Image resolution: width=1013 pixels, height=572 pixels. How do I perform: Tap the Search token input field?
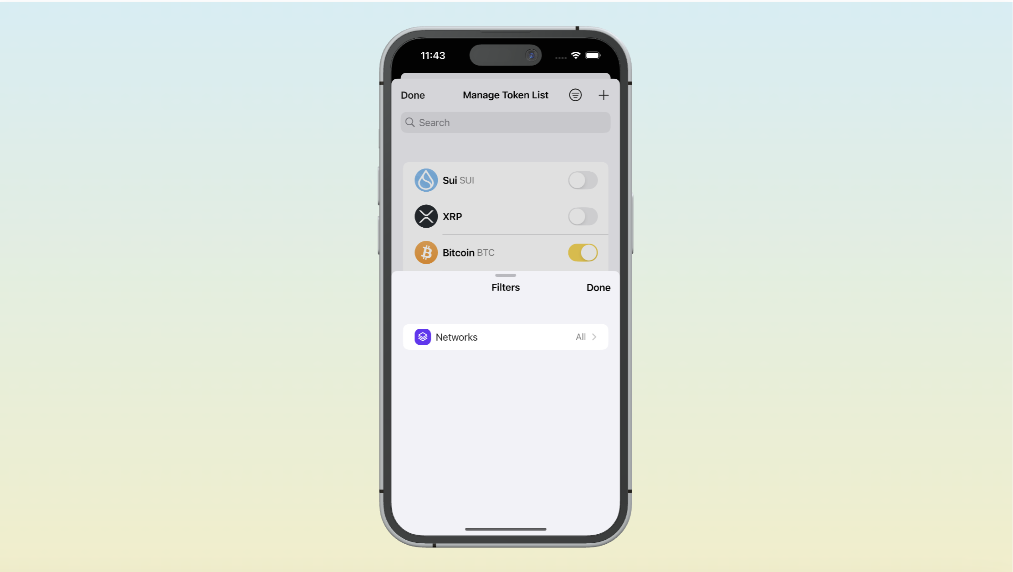click(506, 123)
